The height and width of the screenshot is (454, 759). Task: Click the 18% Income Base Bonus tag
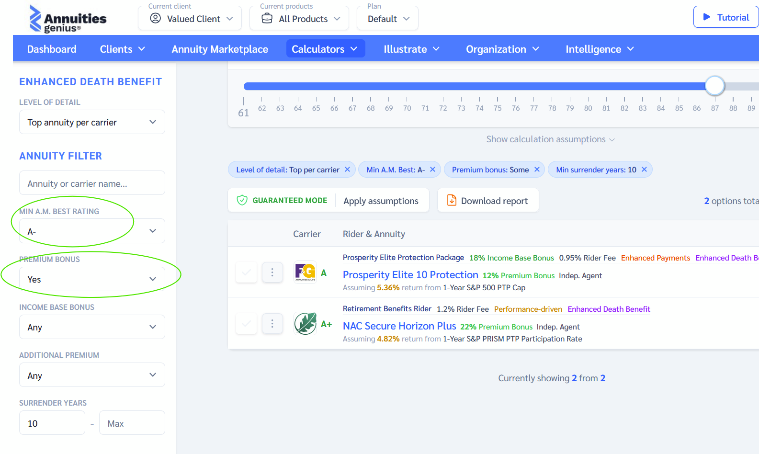pyautogui.click(x=511, y=258)
